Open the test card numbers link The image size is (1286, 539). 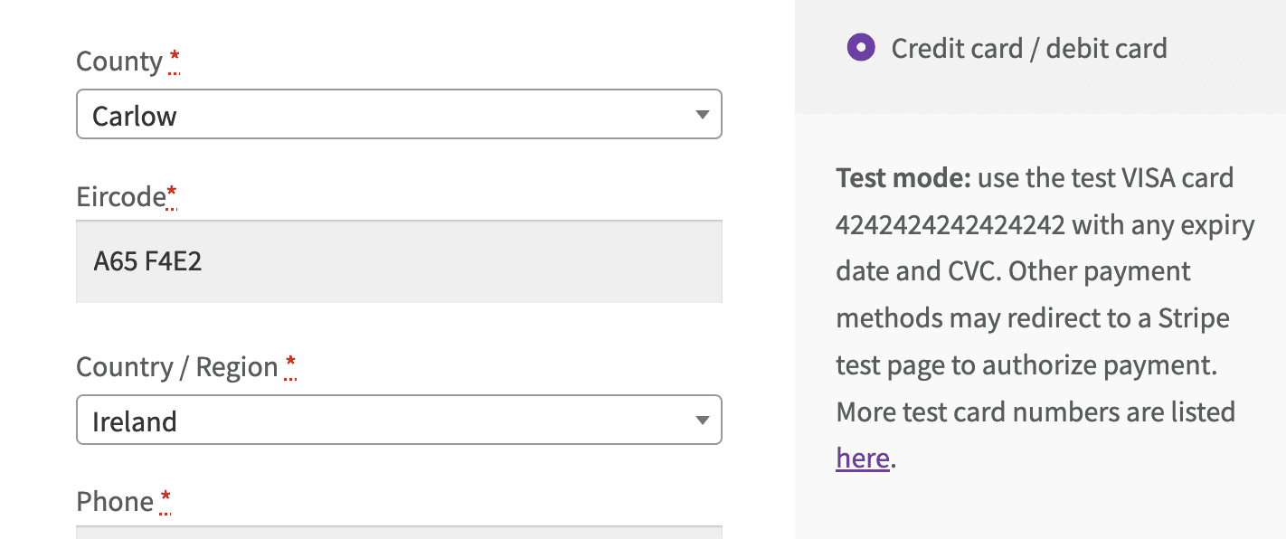click(860, 459)
